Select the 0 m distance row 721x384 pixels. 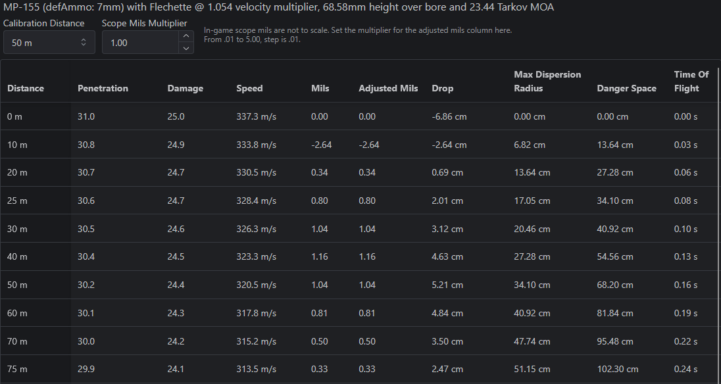(x=359, y=116)
